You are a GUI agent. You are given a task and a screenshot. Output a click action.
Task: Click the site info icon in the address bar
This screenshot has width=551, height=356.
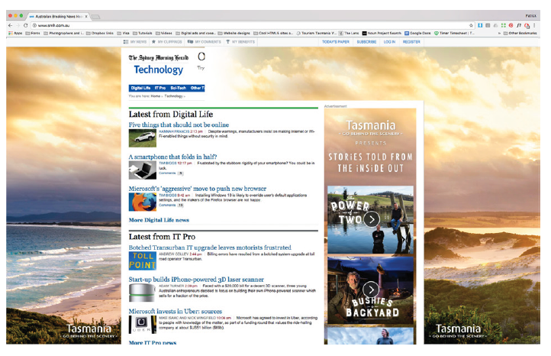(x=34, y=25)
